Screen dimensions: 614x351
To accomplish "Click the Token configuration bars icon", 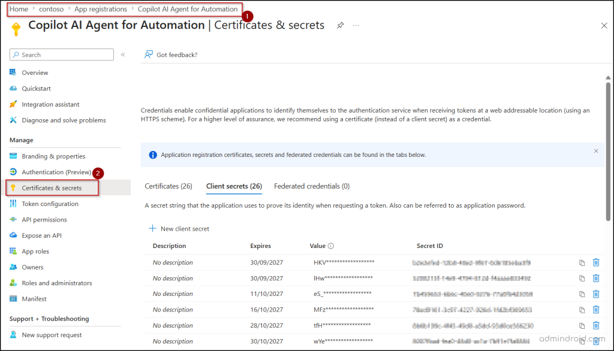I will [13, 204].
